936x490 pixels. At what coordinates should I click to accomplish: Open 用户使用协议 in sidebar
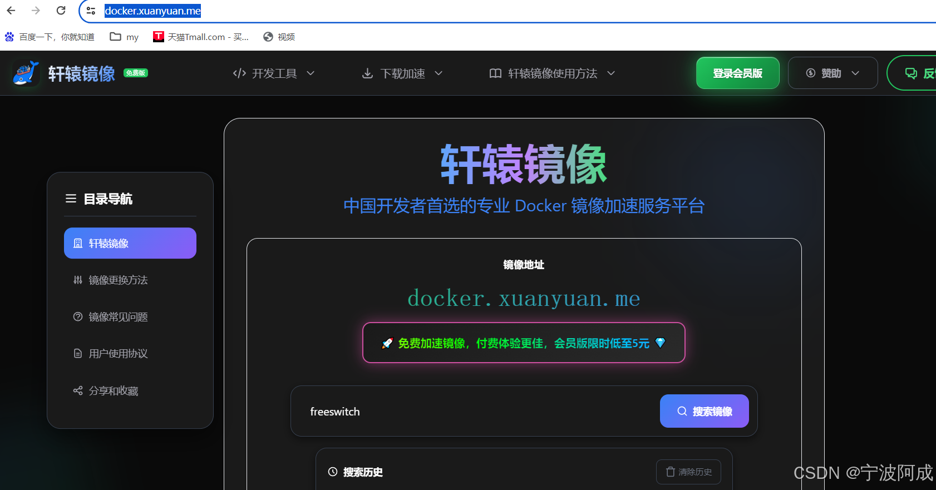130,353
